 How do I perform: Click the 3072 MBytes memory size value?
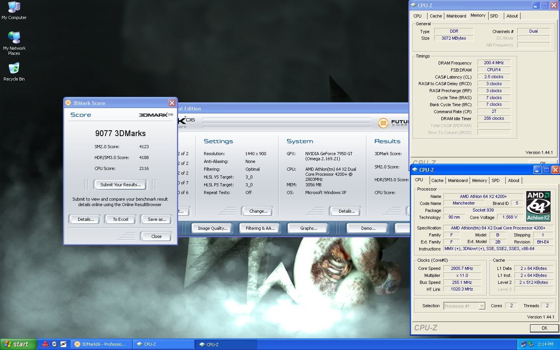454,38
